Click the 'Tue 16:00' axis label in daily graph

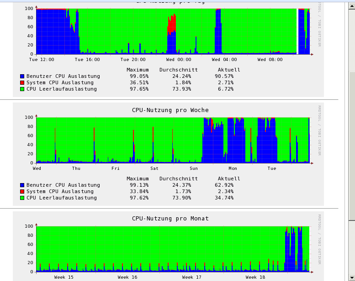click(87, 60)
